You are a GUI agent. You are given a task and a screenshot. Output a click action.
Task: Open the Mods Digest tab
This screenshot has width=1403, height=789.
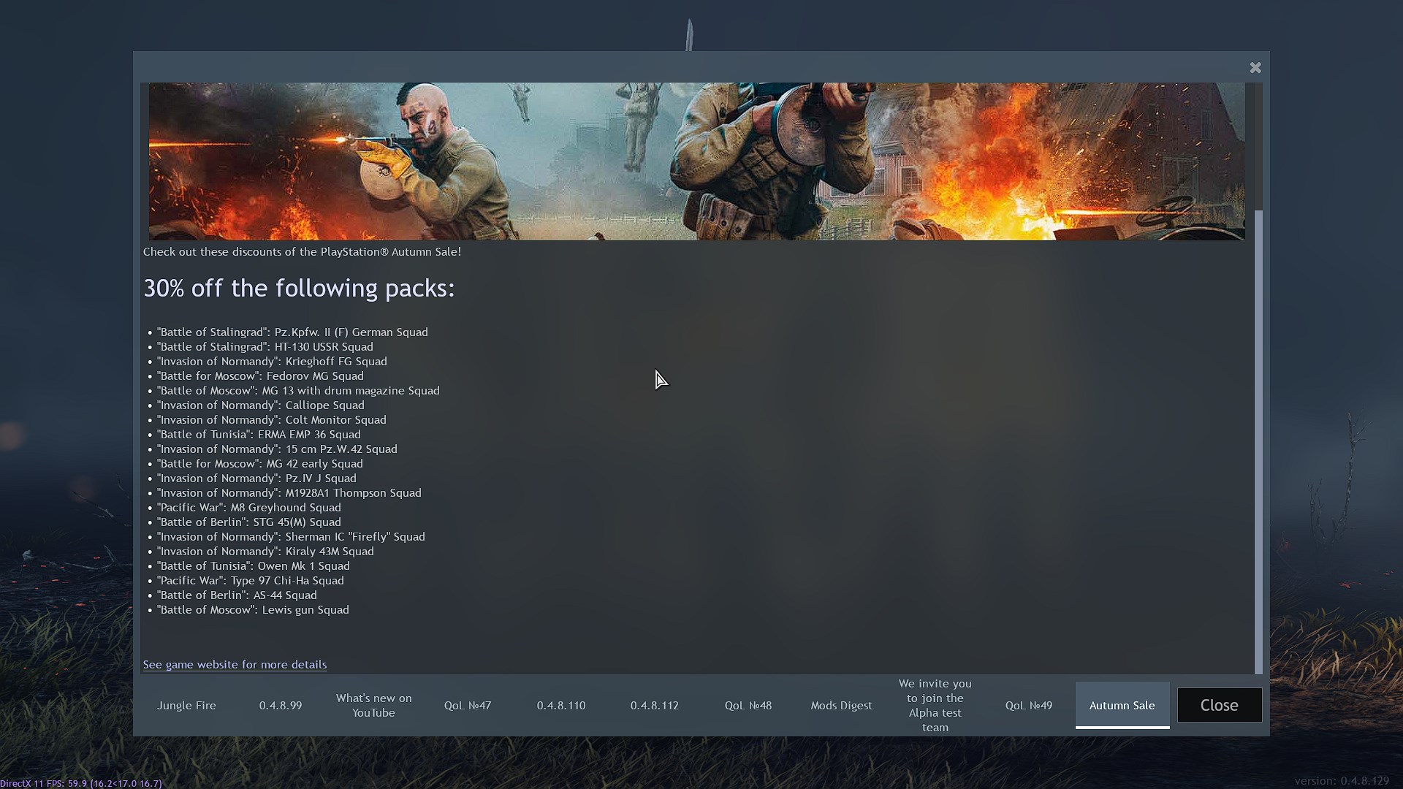841,705
